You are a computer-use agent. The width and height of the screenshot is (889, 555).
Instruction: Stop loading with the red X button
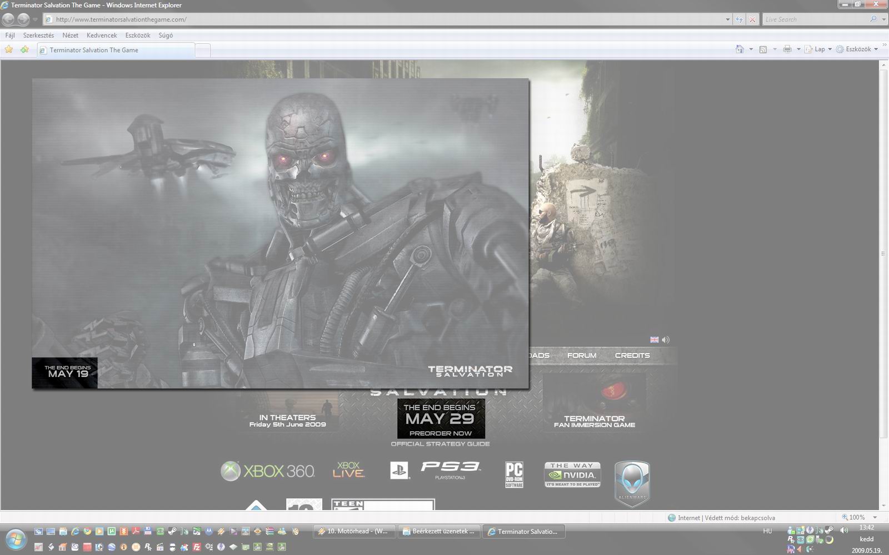[x=752, y=19]
